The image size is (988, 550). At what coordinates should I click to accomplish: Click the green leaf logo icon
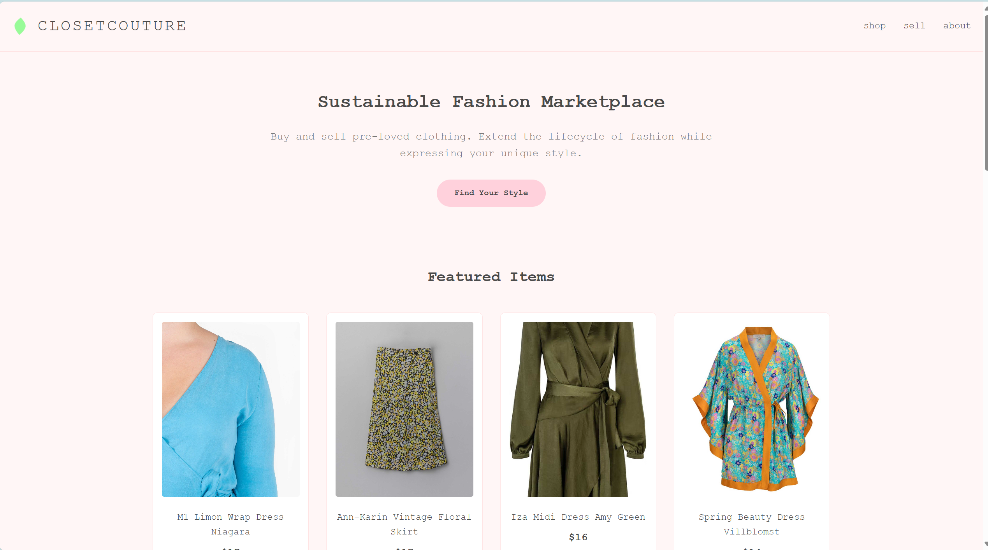[x=20, y=26]
